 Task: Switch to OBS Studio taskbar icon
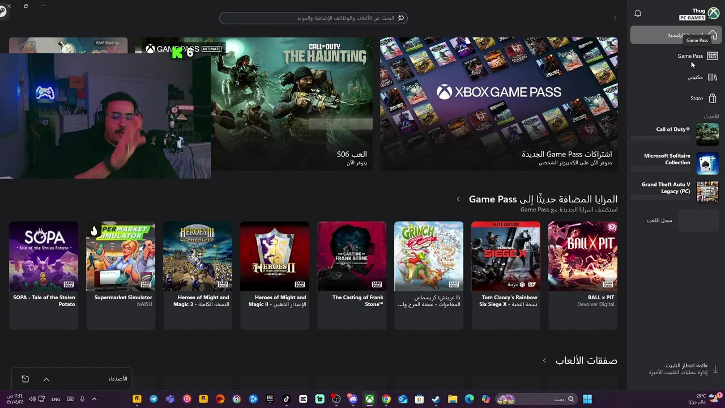tap(336, 399)
